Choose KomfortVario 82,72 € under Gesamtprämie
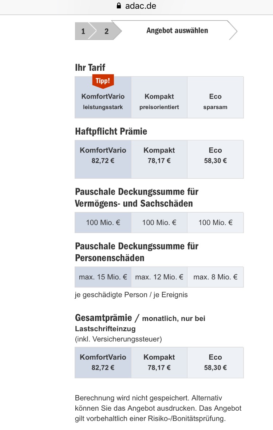Image resolution: width=273 pixels, height=430 pixels. coord(103,362)
